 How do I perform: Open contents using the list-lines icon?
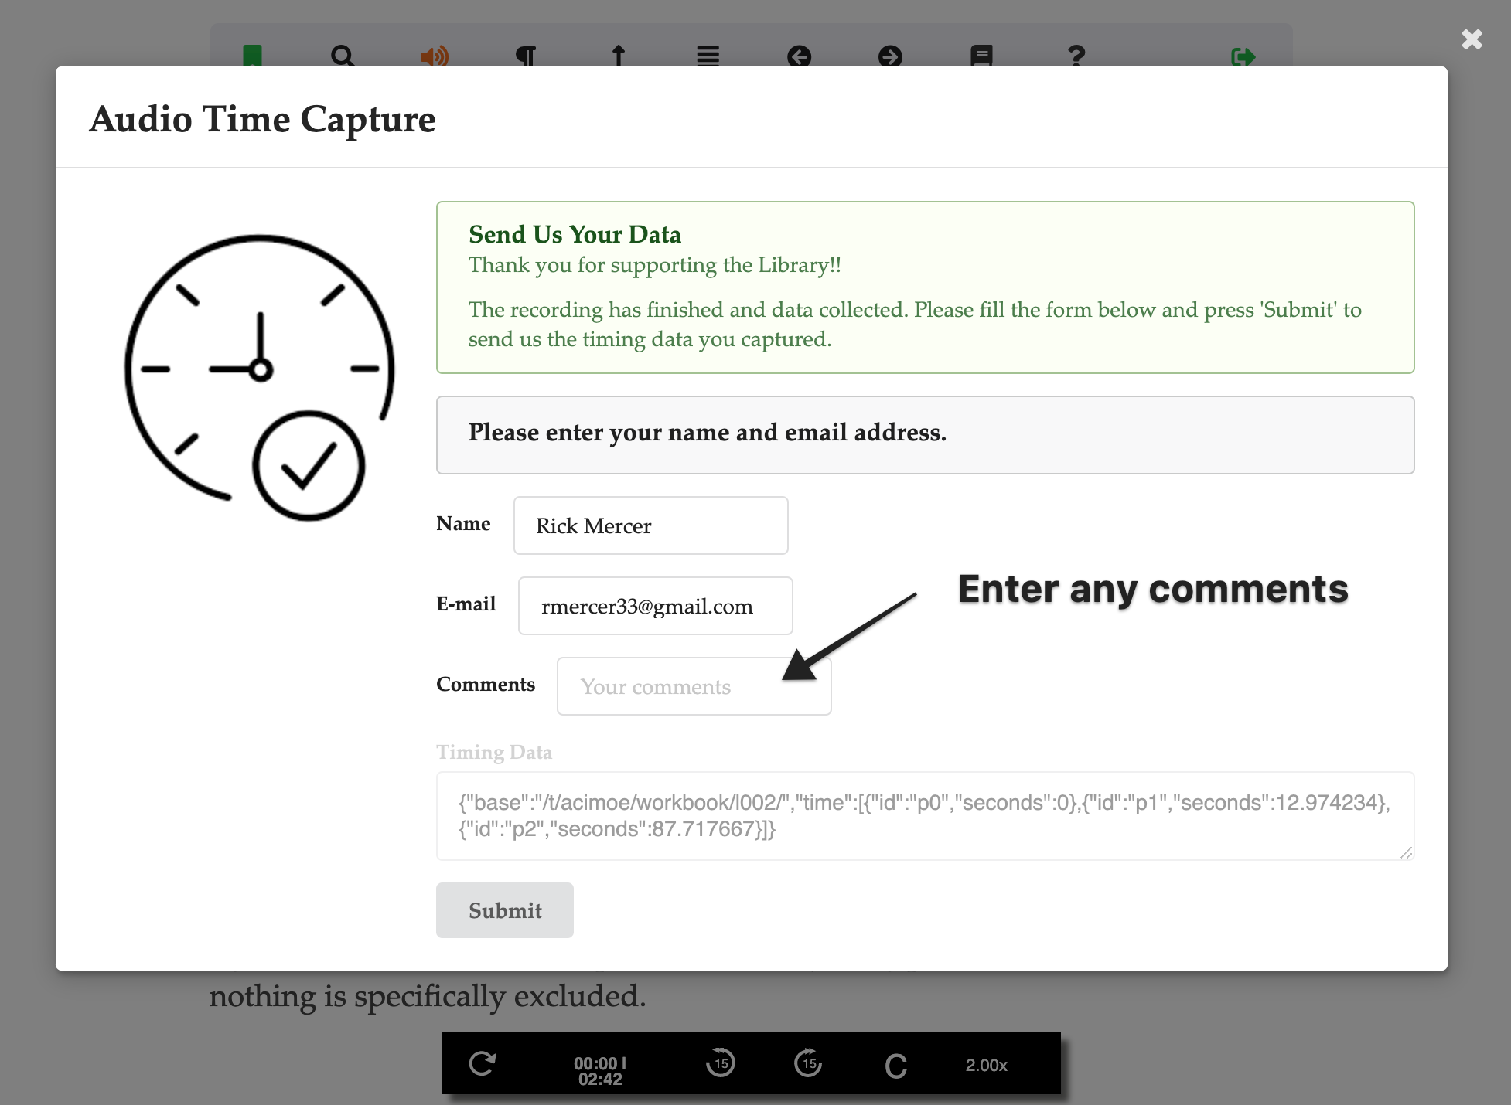pos(708,56)
